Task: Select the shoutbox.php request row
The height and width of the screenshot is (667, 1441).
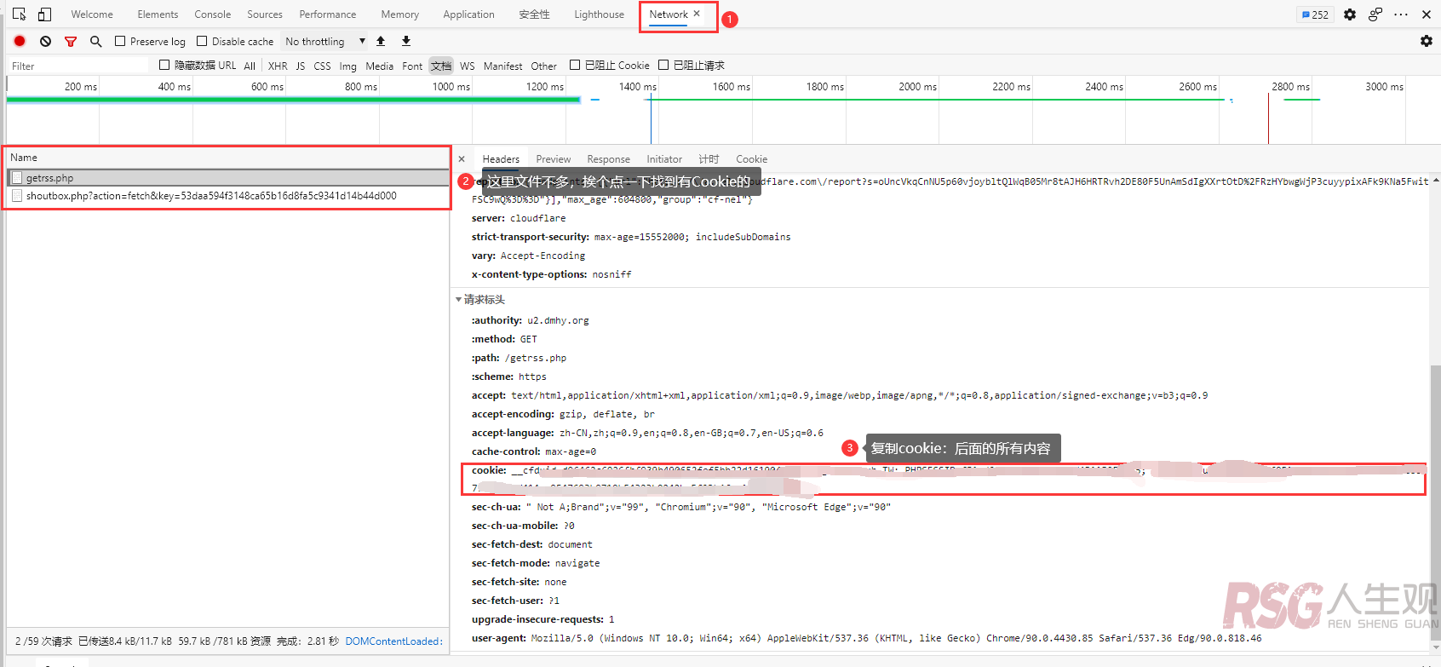Action: tap(210, 196)
